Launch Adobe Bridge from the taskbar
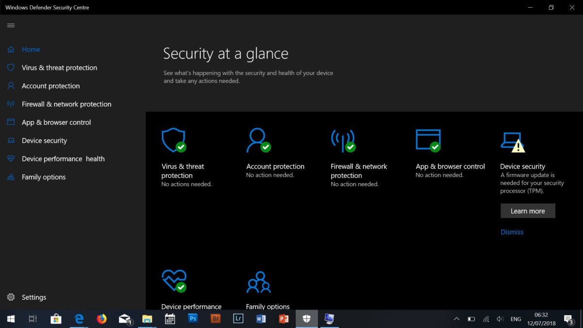 [x=216, y=319]
